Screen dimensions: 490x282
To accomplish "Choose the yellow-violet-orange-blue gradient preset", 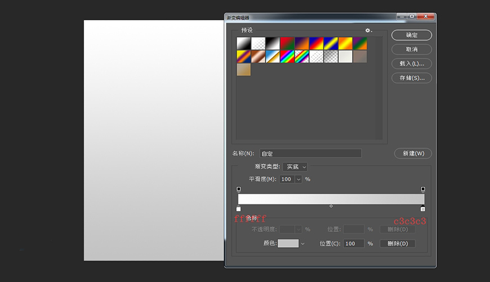I will 244,57.
